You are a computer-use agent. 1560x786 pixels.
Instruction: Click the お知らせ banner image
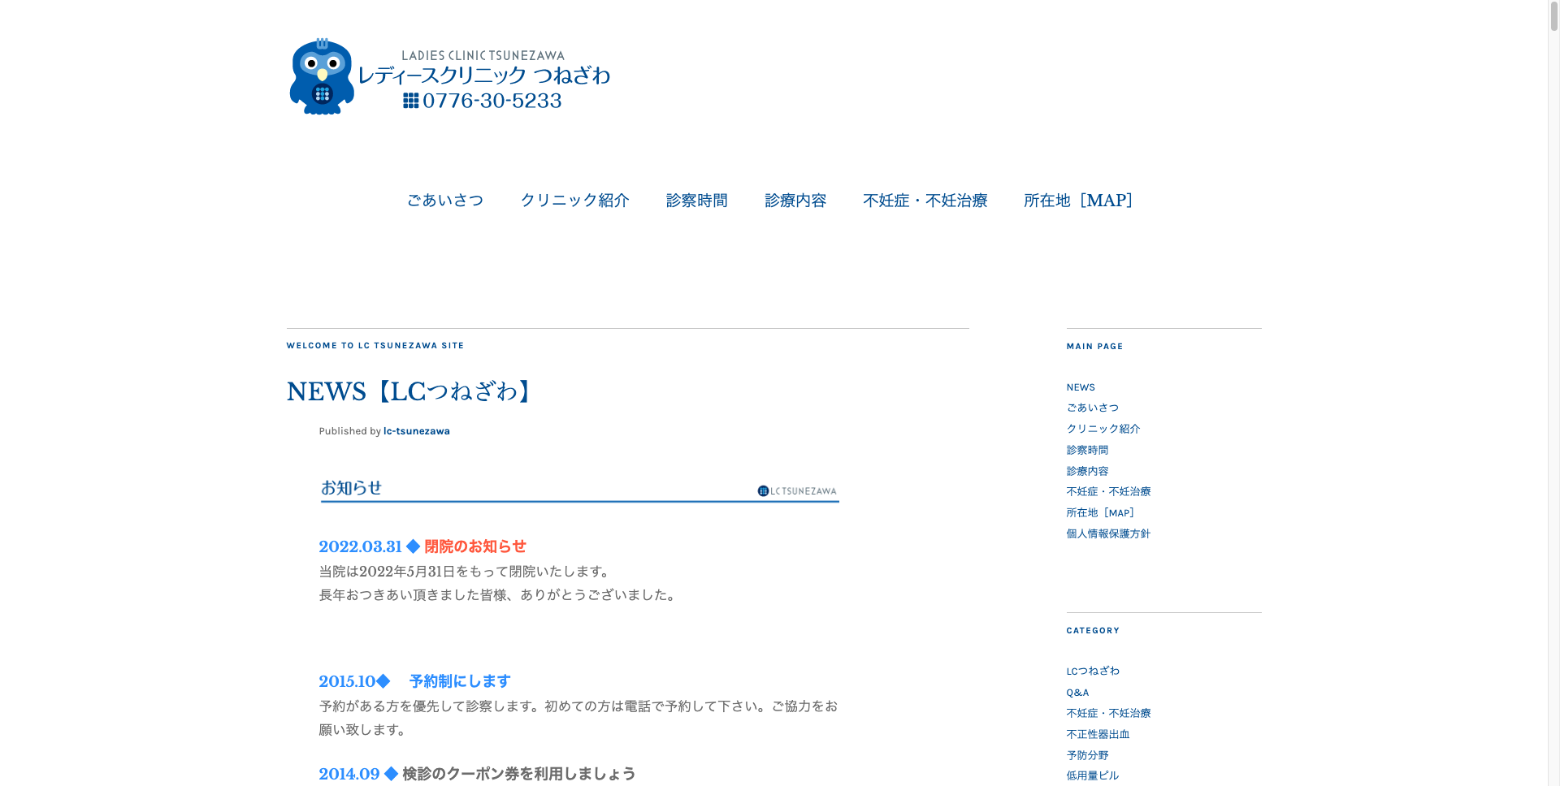coord(579,490)
